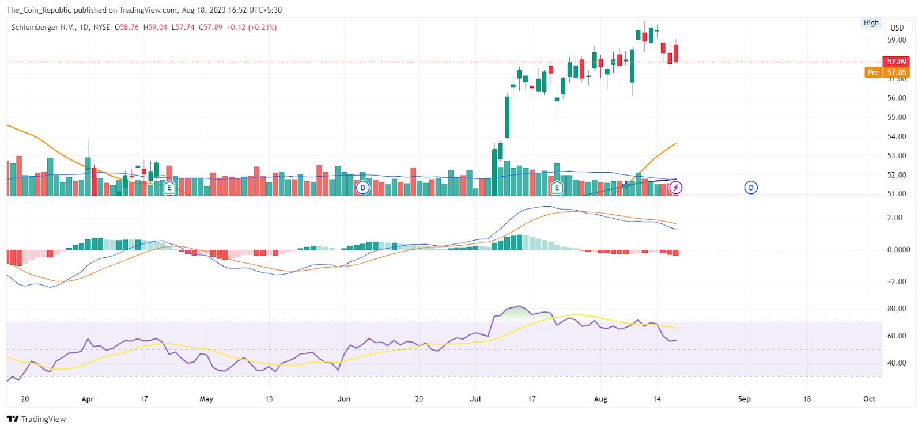The height and width of the screenshot is (430, 922).
Task: Click the Sep label on time axis
Action: [745, 399]
